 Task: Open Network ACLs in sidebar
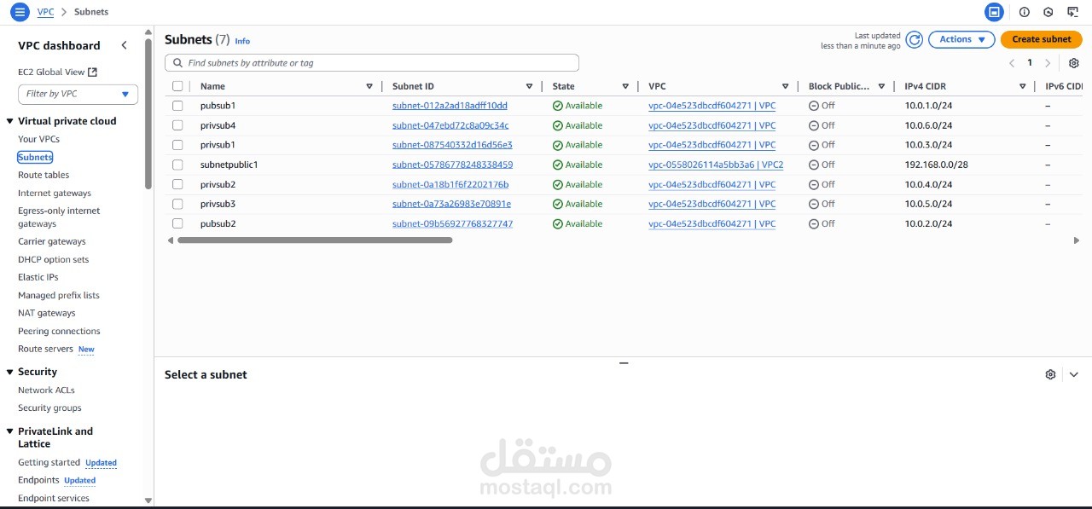[46, 390]
